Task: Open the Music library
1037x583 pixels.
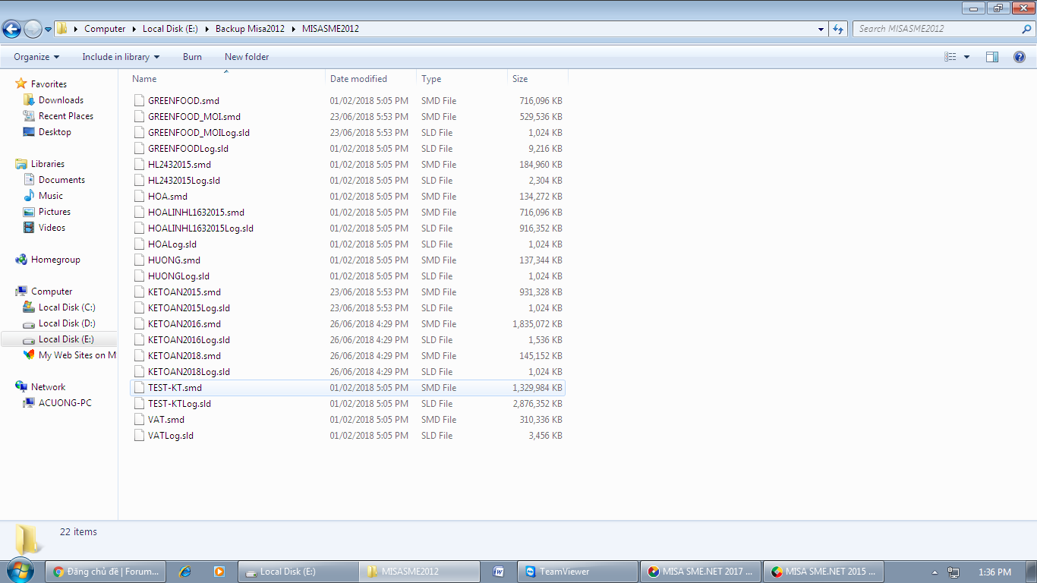Action: pos(51,196)
